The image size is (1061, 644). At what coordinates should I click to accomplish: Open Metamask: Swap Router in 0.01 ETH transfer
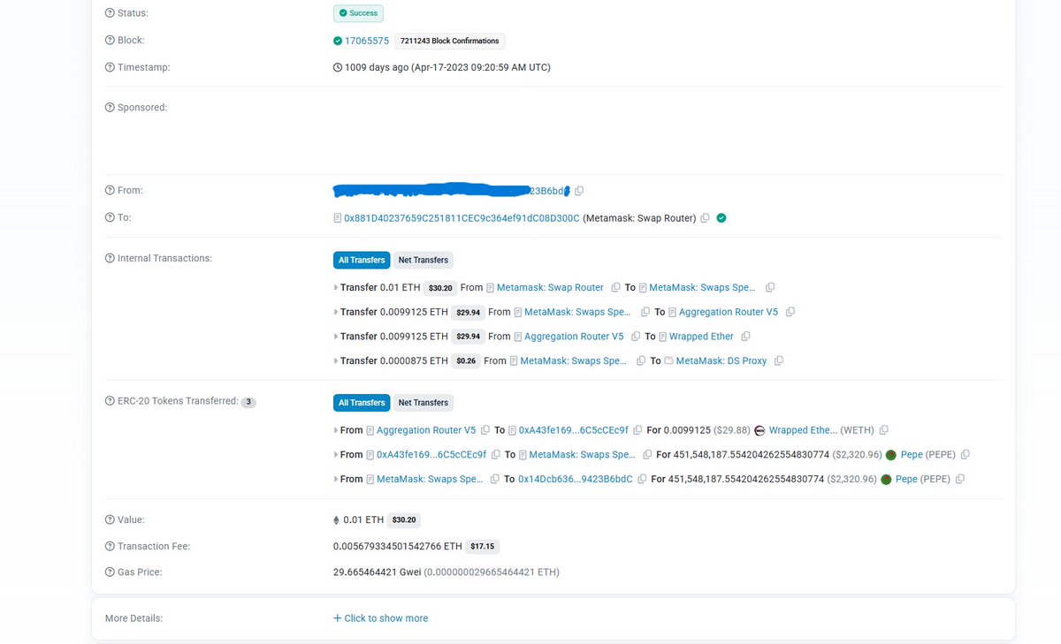550,288
